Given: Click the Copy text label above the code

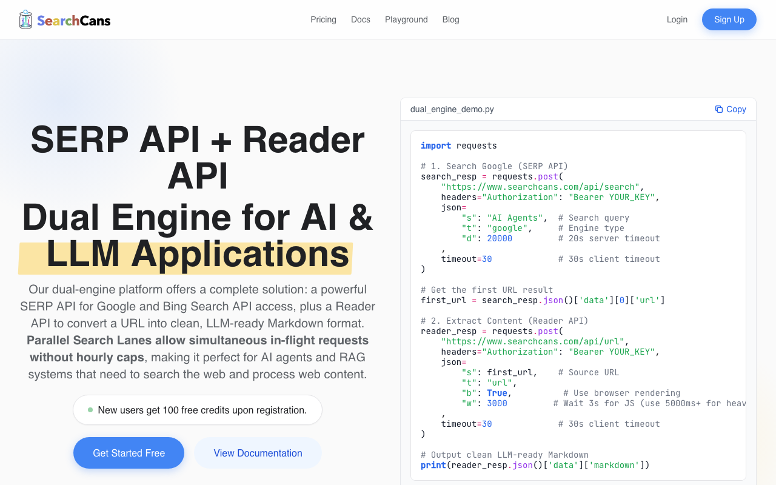Looking at the screenshot, I should 736,109.
